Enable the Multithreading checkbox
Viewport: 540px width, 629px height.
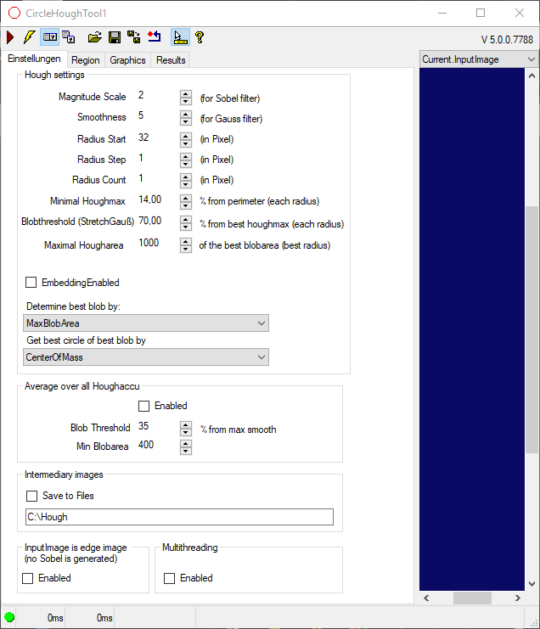(169, 578)
